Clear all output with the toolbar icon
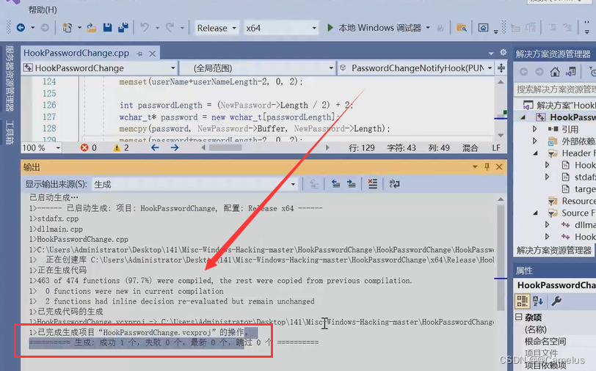The width and height of the screenshot is (596, 371). [373, 184]
